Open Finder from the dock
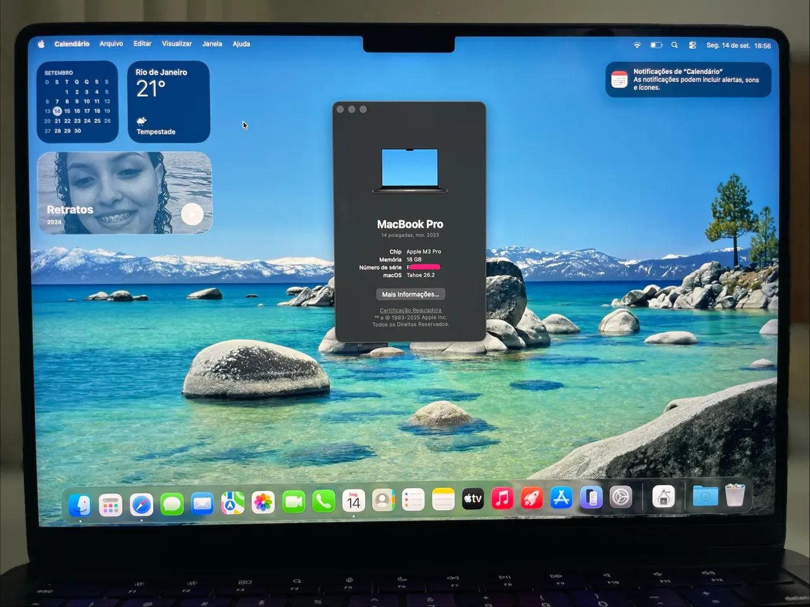 point(80,504)
